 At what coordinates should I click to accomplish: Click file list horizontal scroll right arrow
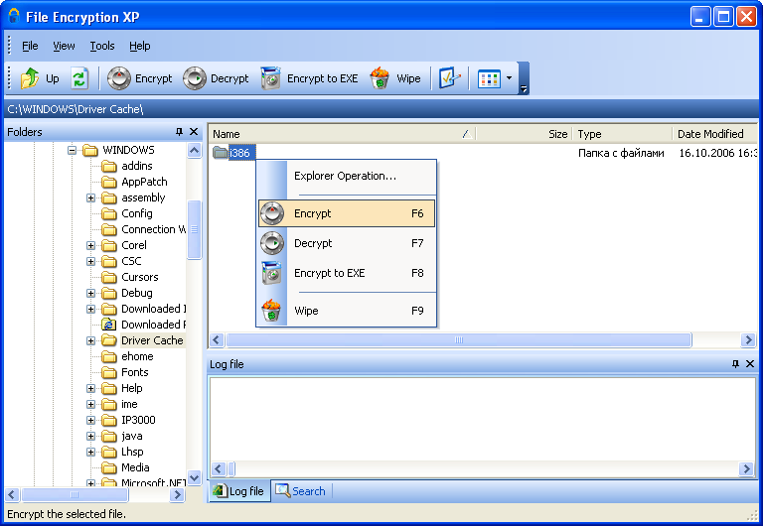click(748, 339)
